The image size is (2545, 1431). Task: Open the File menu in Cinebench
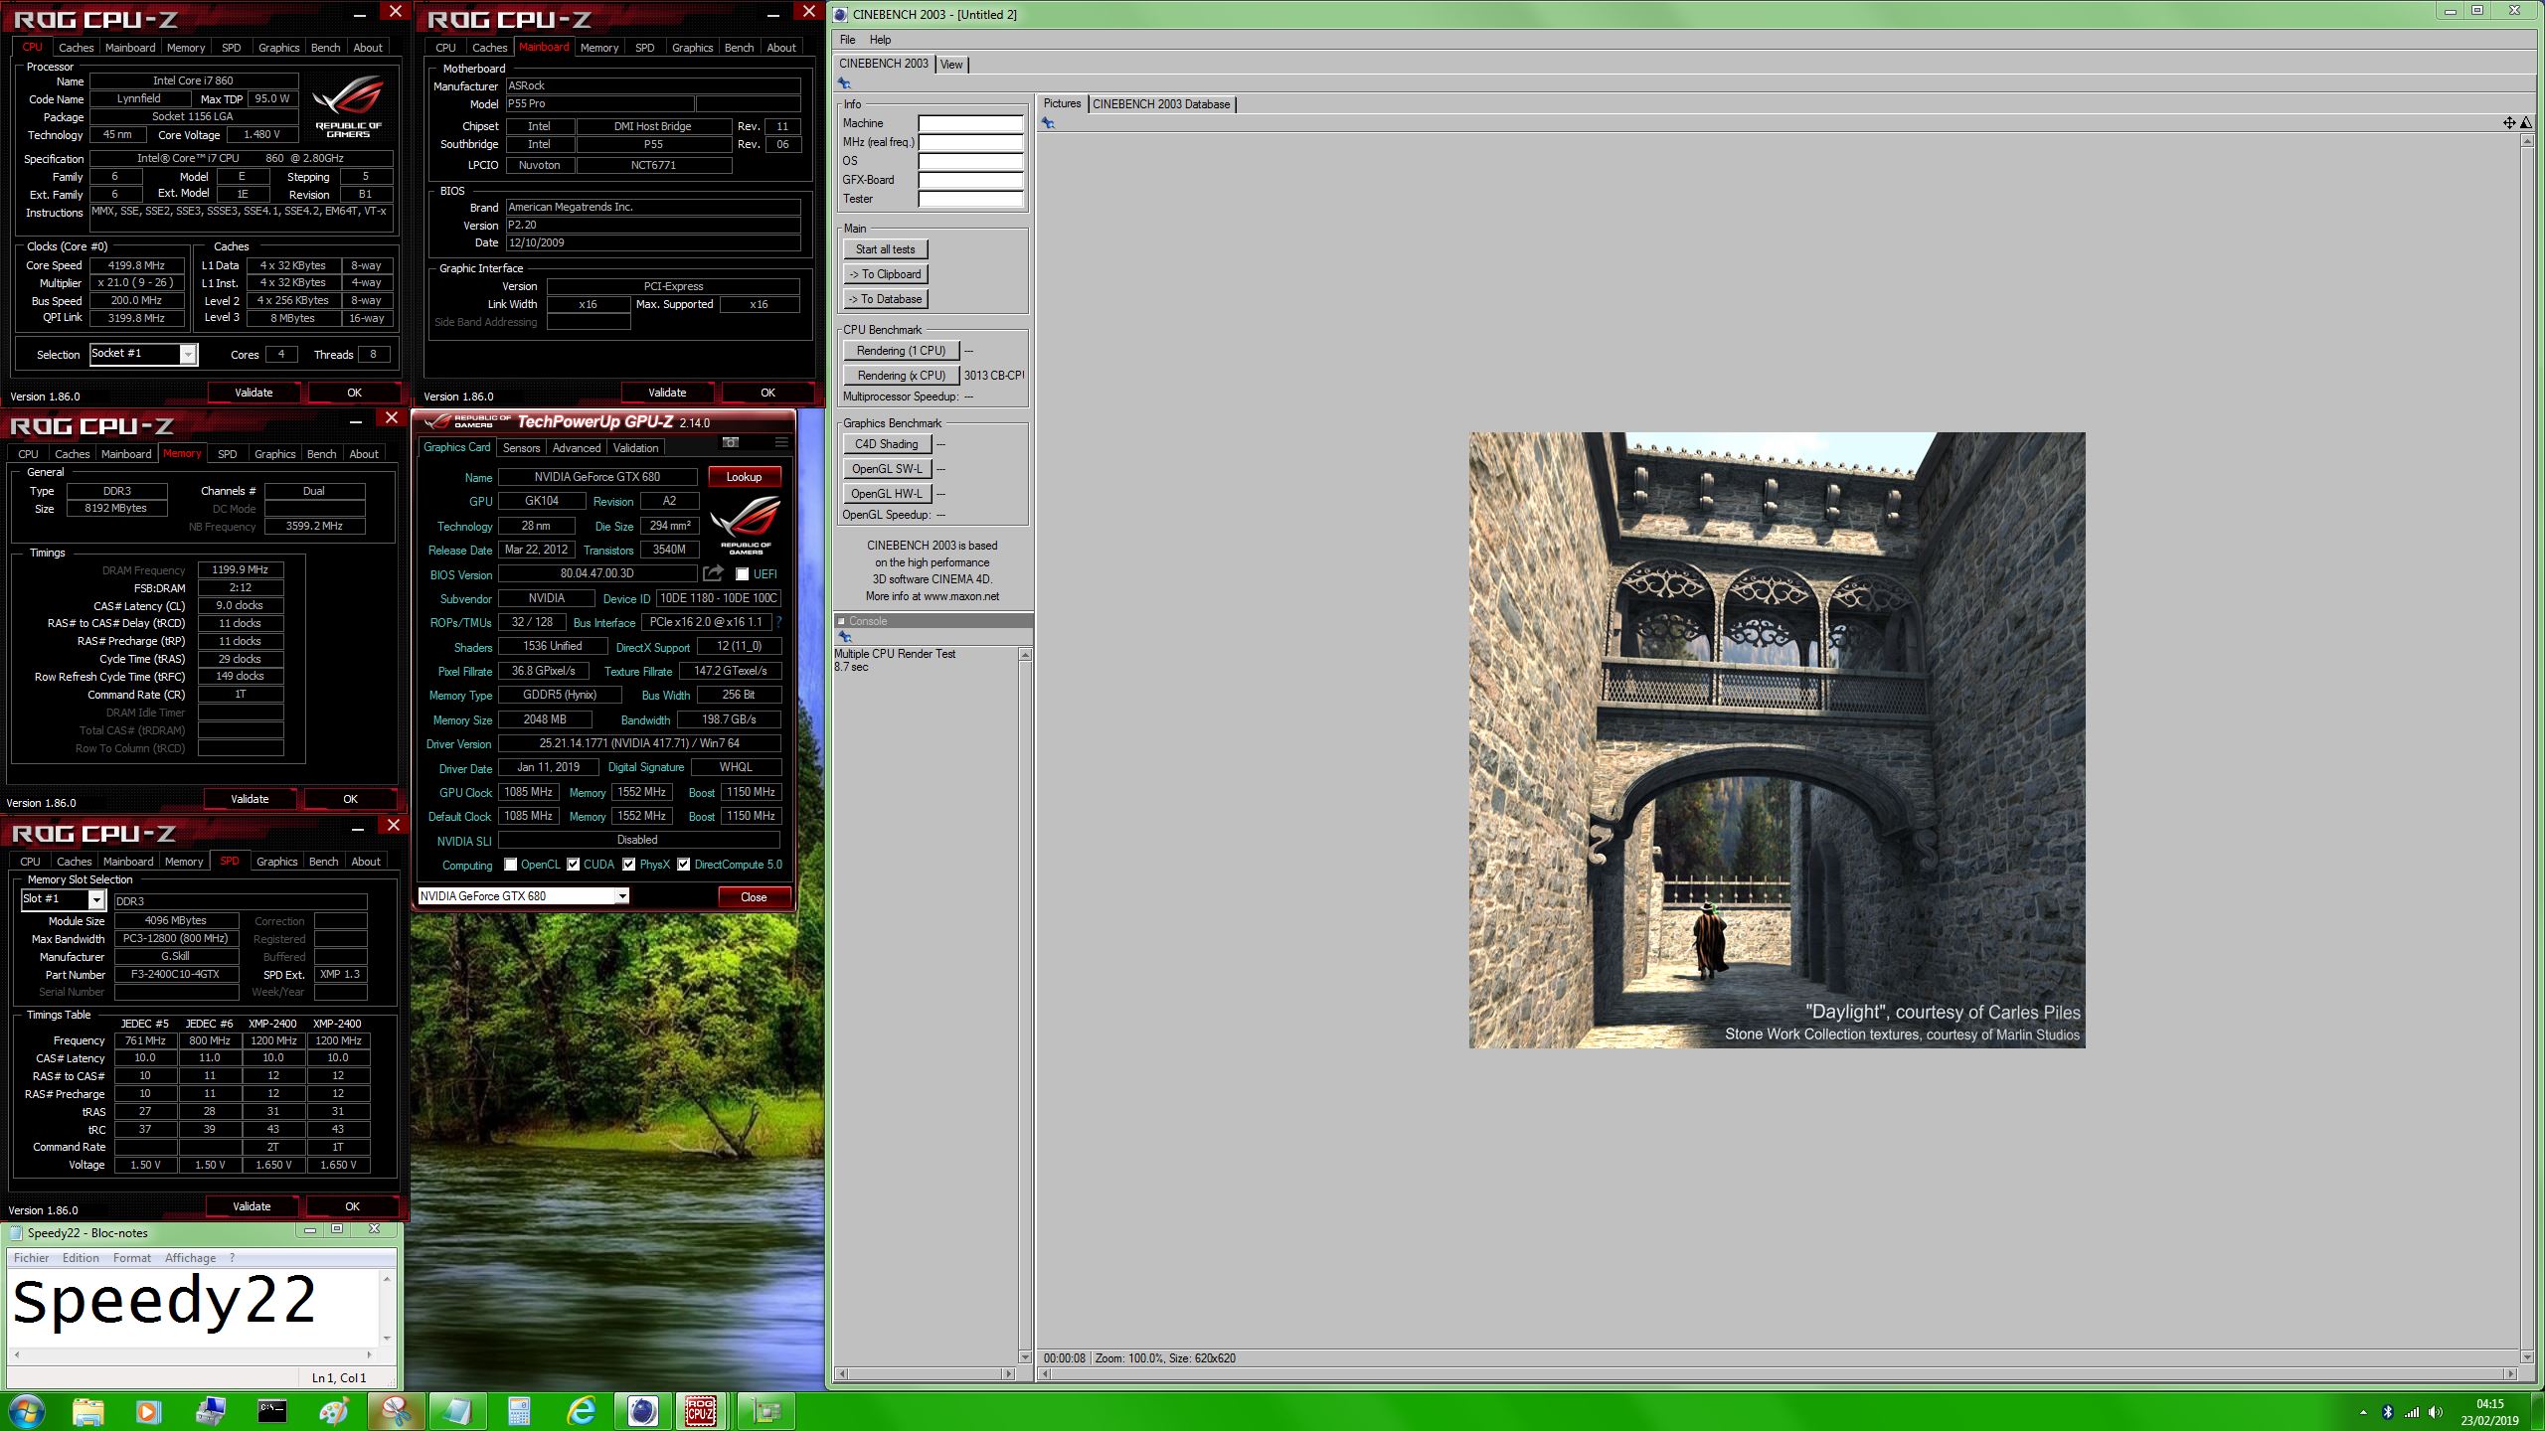tap(848, 40)
